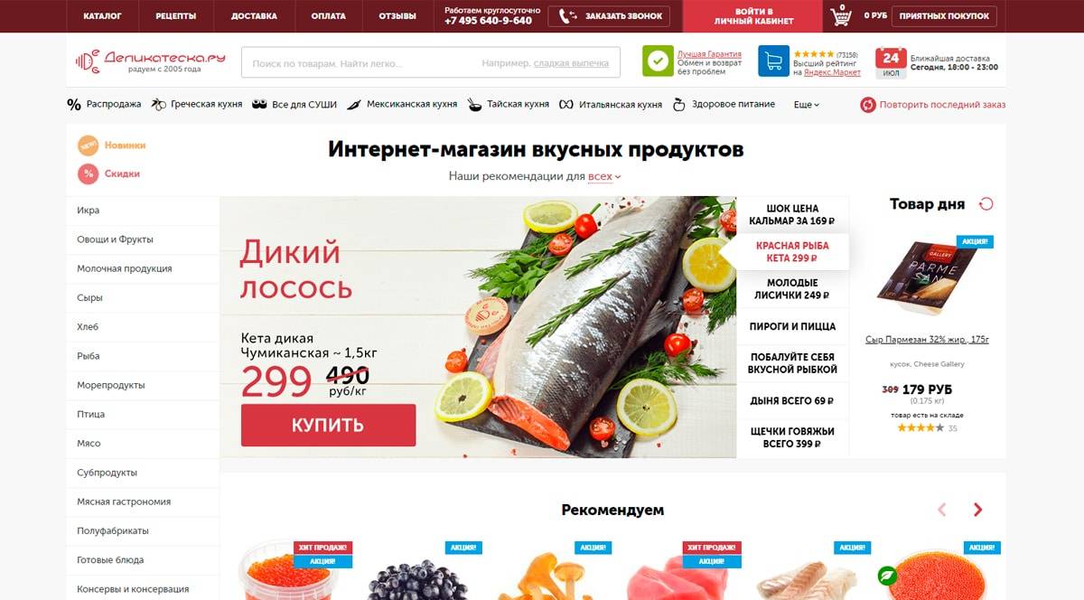This screenshot has width=1084, height=600.
Task: Open the shopping cart icon
Action: [x=841, y=15]
